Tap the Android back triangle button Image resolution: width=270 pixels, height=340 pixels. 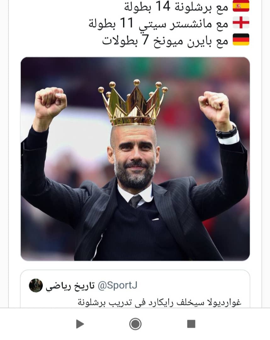(x=80, y=324)
